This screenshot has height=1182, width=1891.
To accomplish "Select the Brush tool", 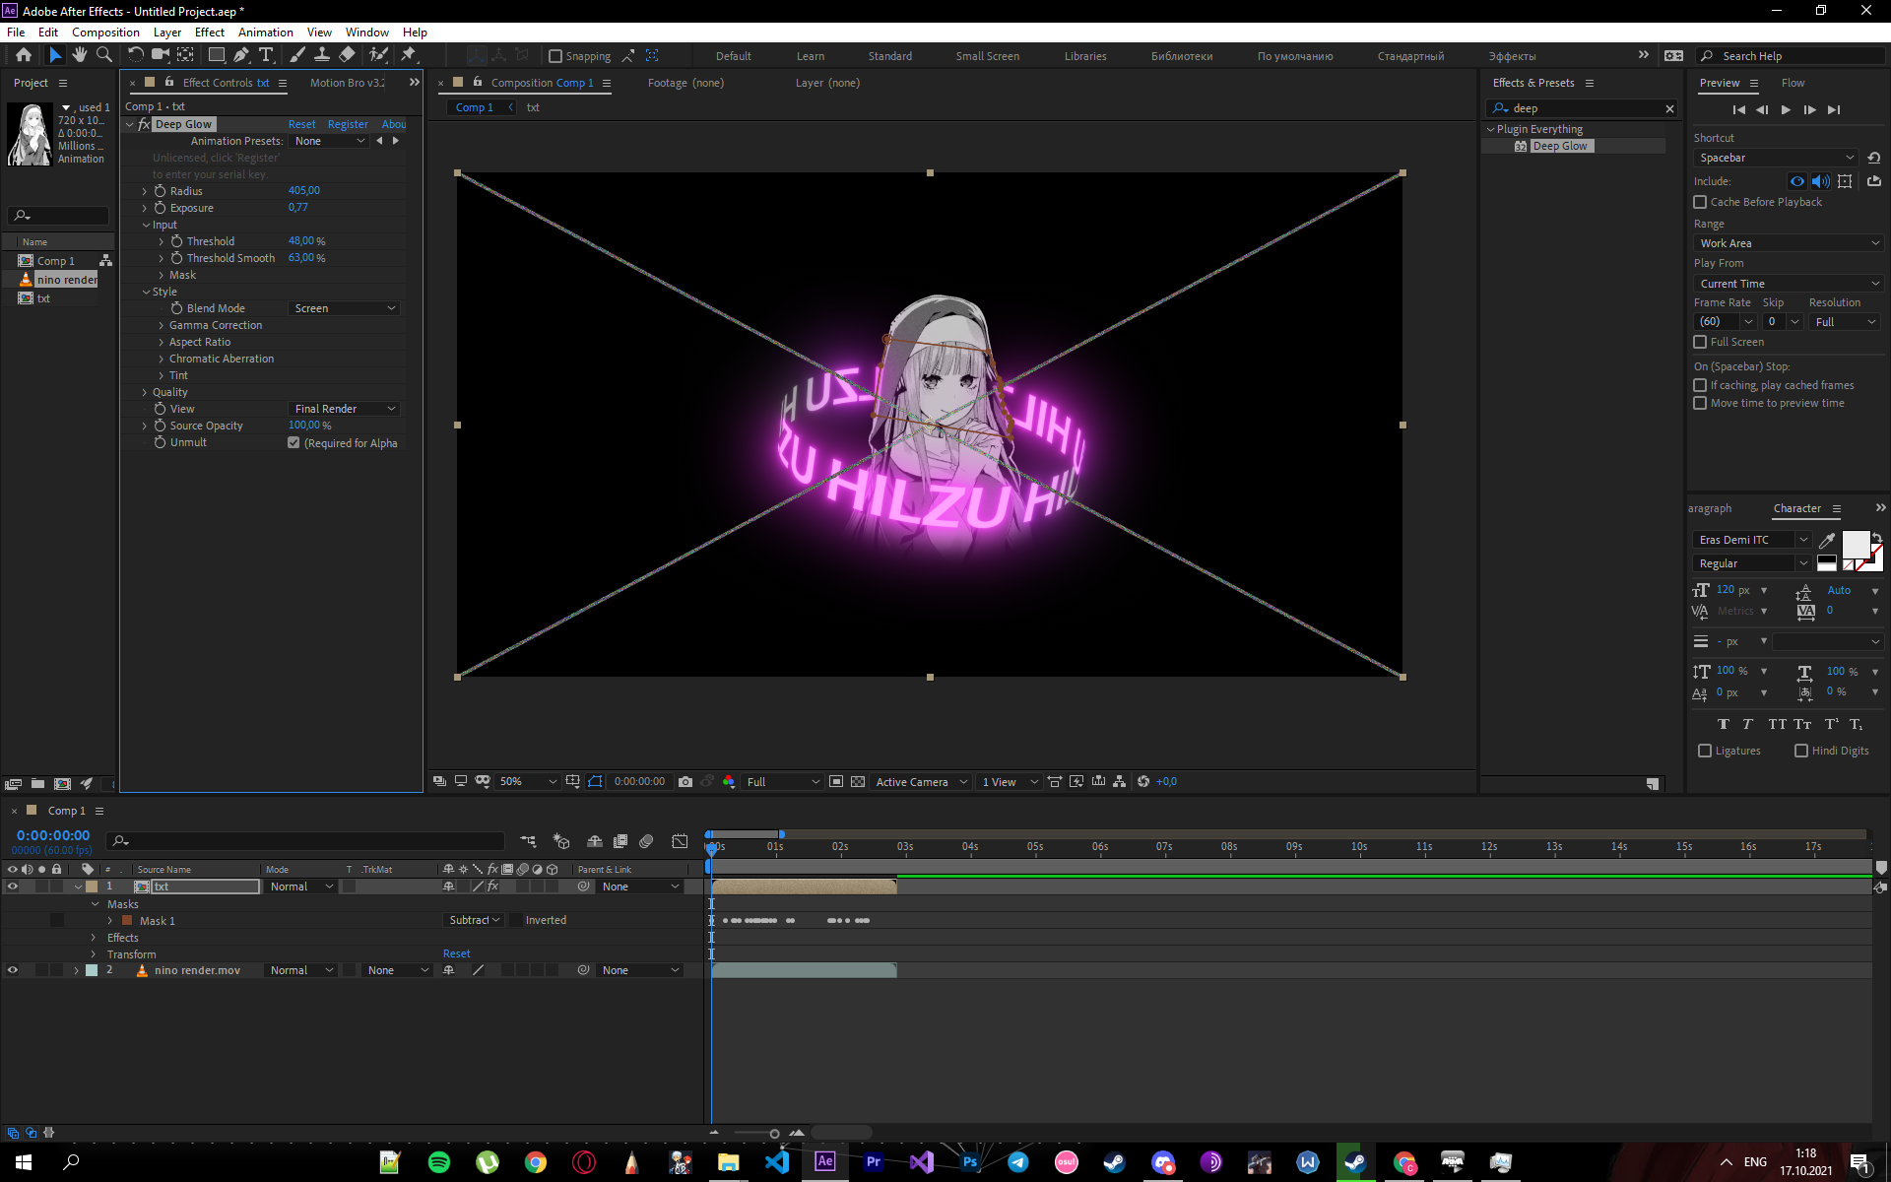I will tap(297, 55).
